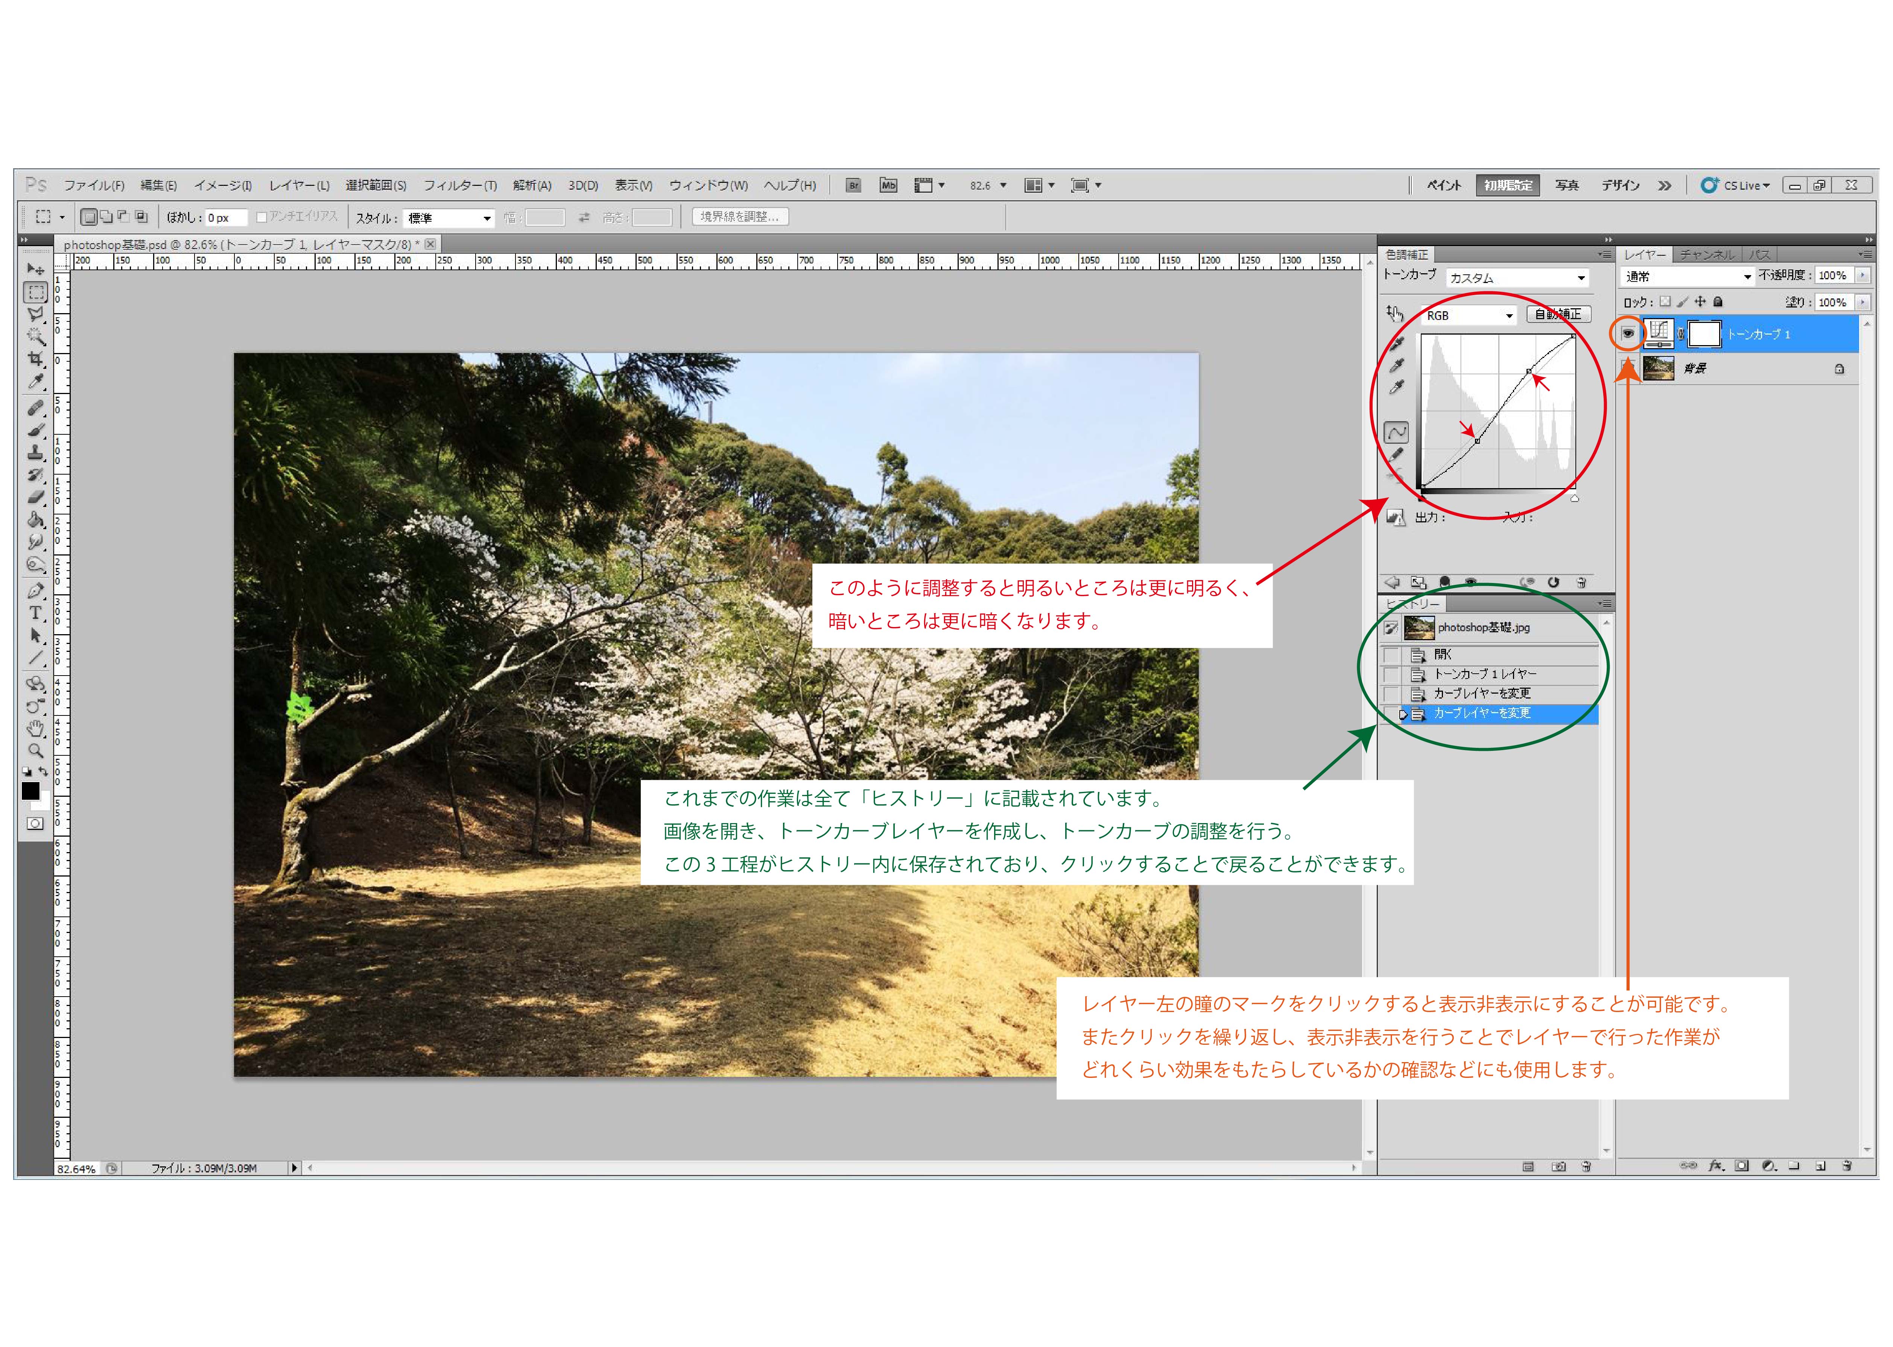Click the on-image curve adjustment hand icon
Viewport: 1893px width, 1347px height.
point(1395,314)
